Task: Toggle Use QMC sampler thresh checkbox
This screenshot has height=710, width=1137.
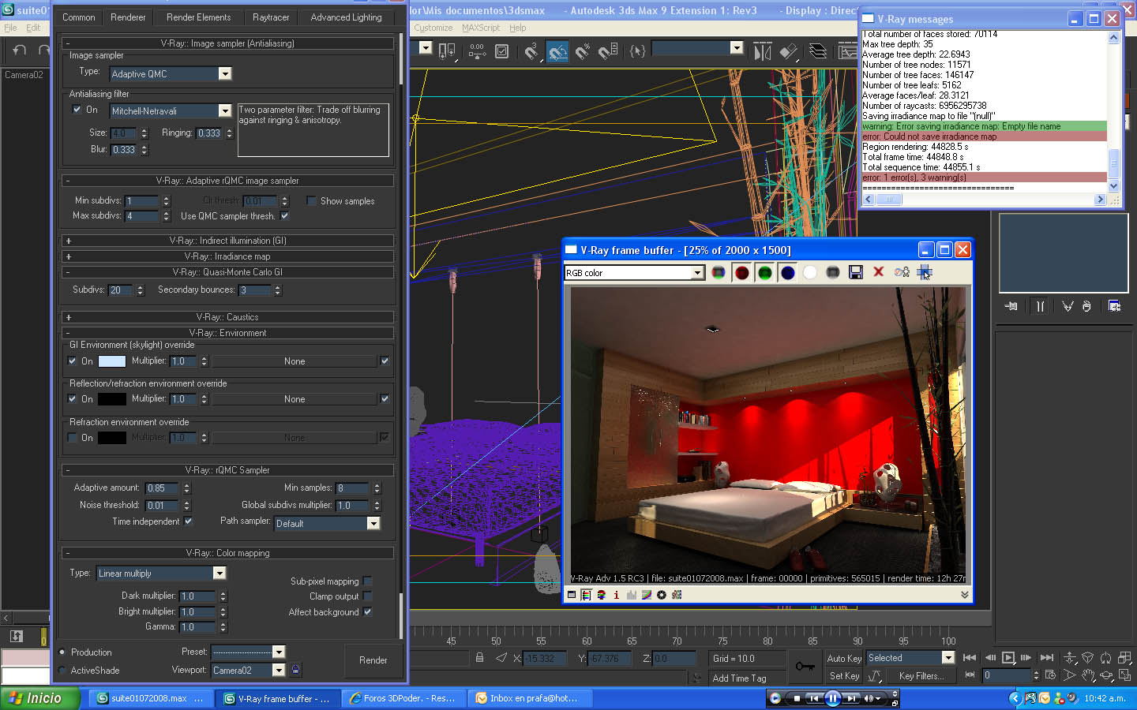Action: (285, 215)
